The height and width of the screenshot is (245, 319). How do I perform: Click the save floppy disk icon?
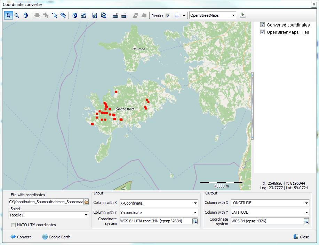[95, 15]
